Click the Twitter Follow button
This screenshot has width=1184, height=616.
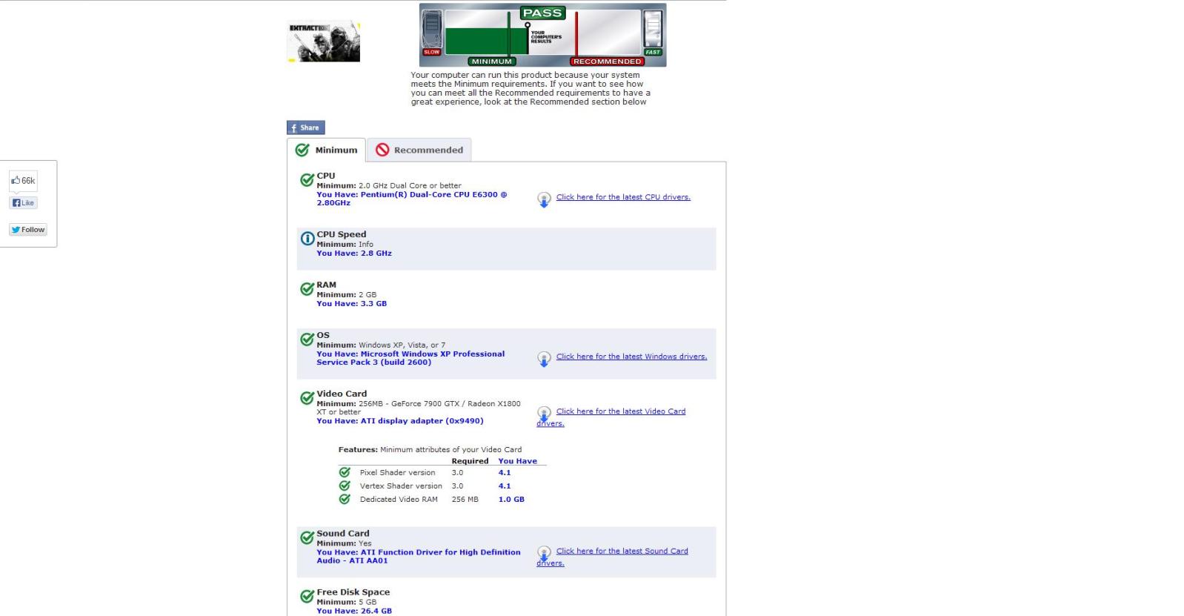click(x=28, y=230)
